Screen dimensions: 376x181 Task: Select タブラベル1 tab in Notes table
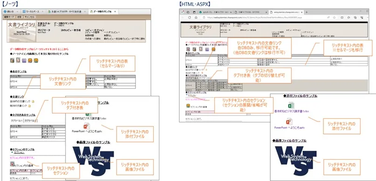click(17, 121)
